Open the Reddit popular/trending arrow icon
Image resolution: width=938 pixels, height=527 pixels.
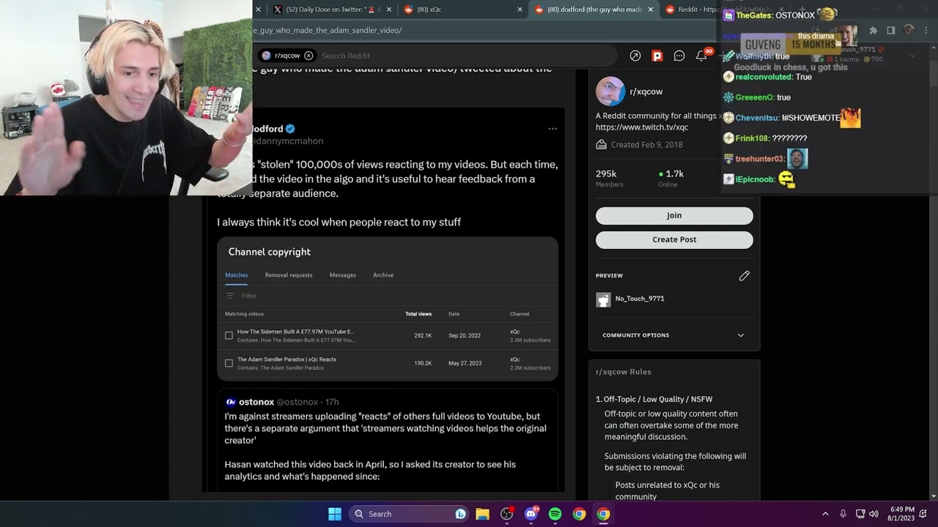[635, 56]
